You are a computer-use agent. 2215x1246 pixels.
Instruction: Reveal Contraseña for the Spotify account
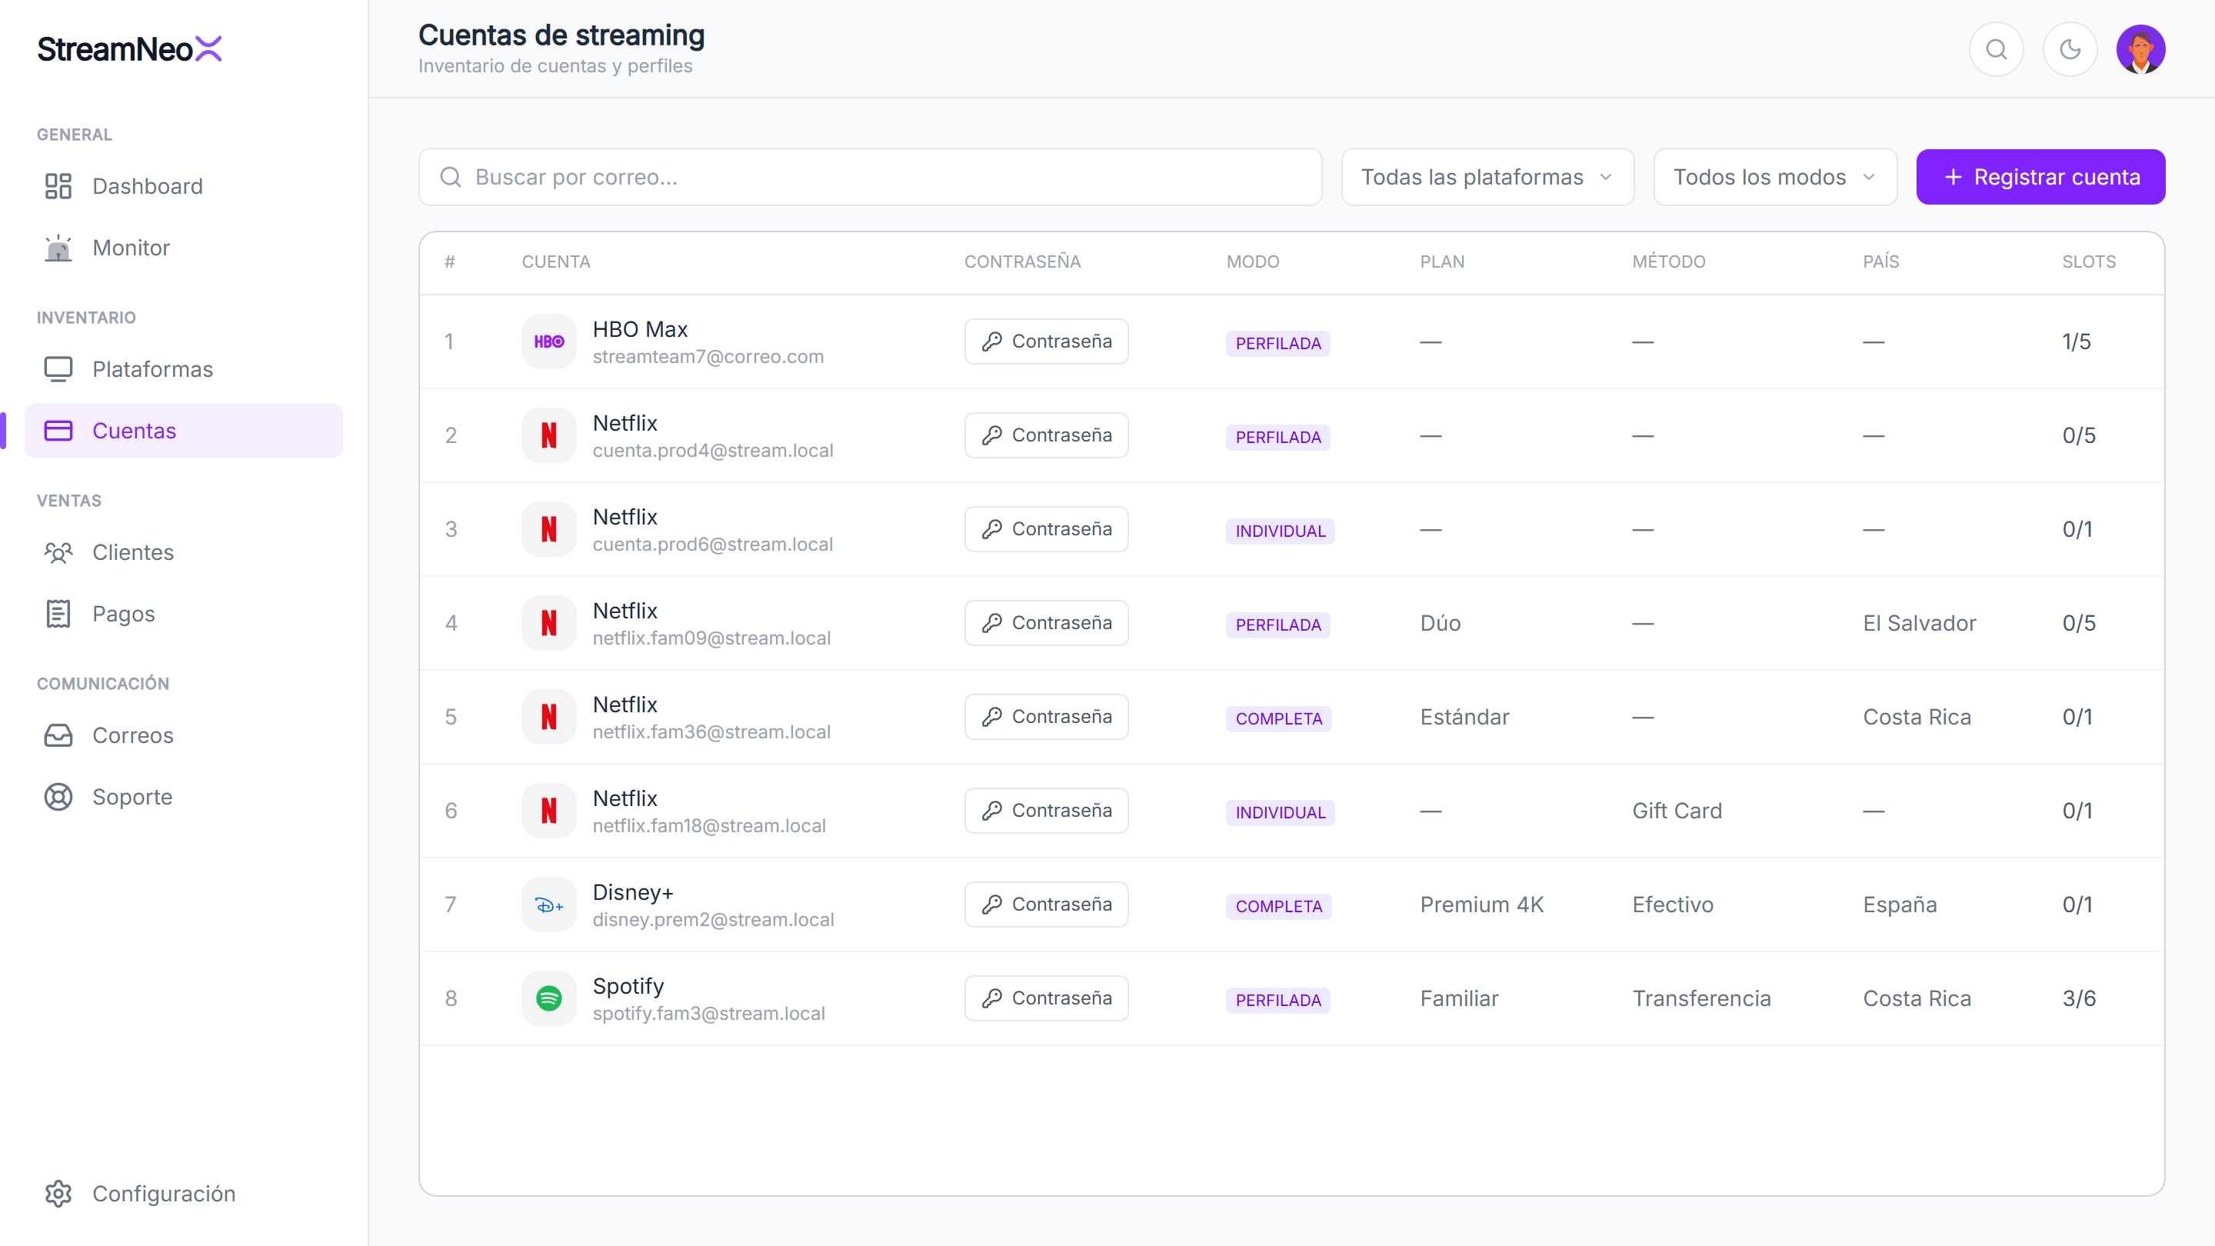[x=1047, y=998]
